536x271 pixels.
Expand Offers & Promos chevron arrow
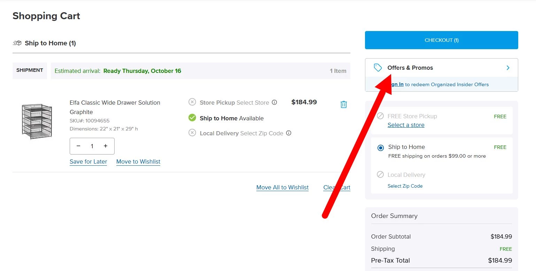(x=508, y=68)
